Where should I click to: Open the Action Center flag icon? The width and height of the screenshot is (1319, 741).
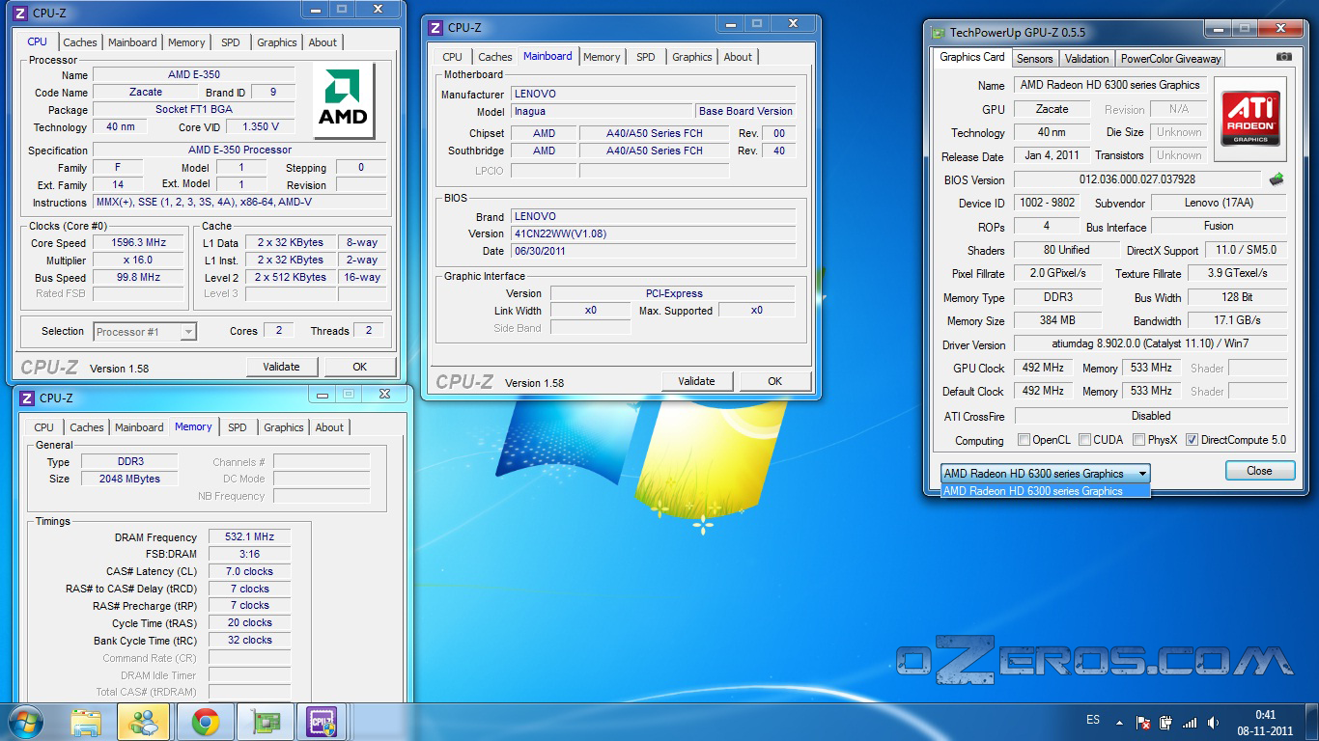point(1143,722)
